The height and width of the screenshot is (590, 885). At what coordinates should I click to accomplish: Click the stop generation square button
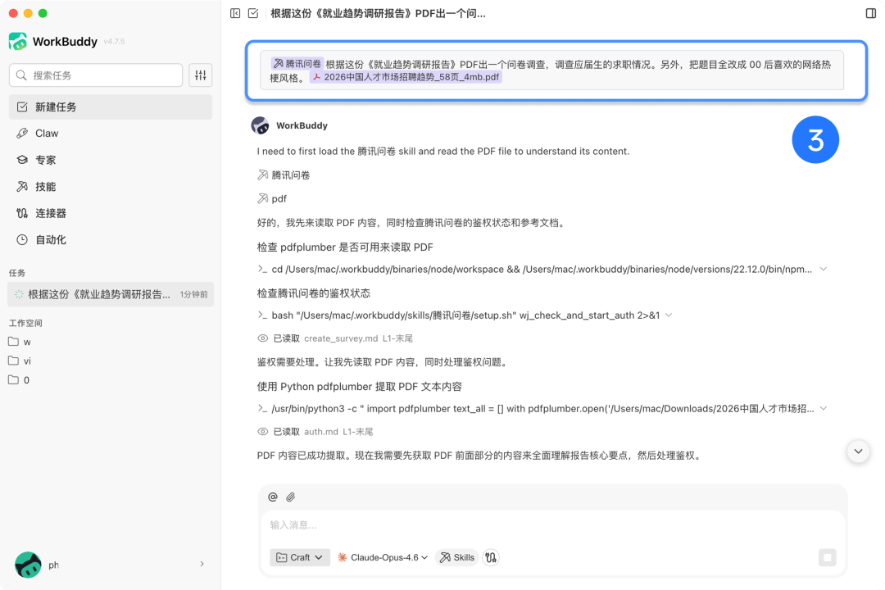828,557
